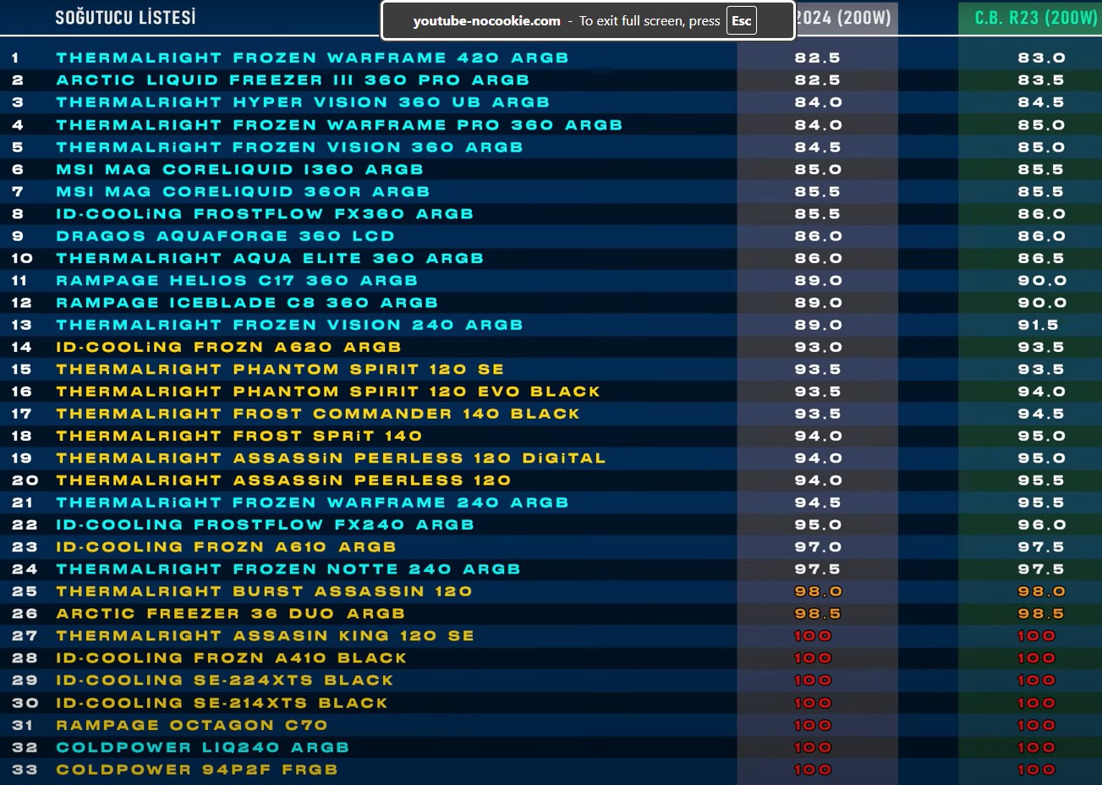Click the 86.5 value for Aqua Elite 360

point(1041,258)
